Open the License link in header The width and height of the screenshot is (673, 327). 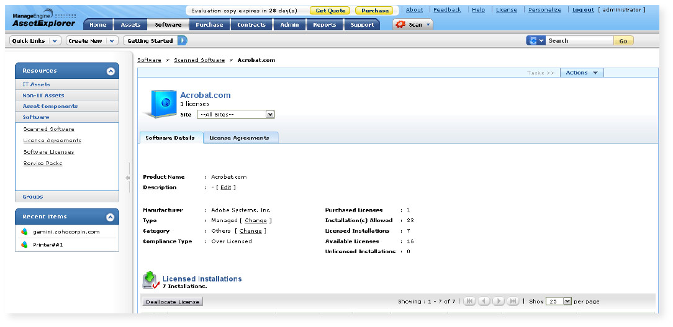coord(507,10)
